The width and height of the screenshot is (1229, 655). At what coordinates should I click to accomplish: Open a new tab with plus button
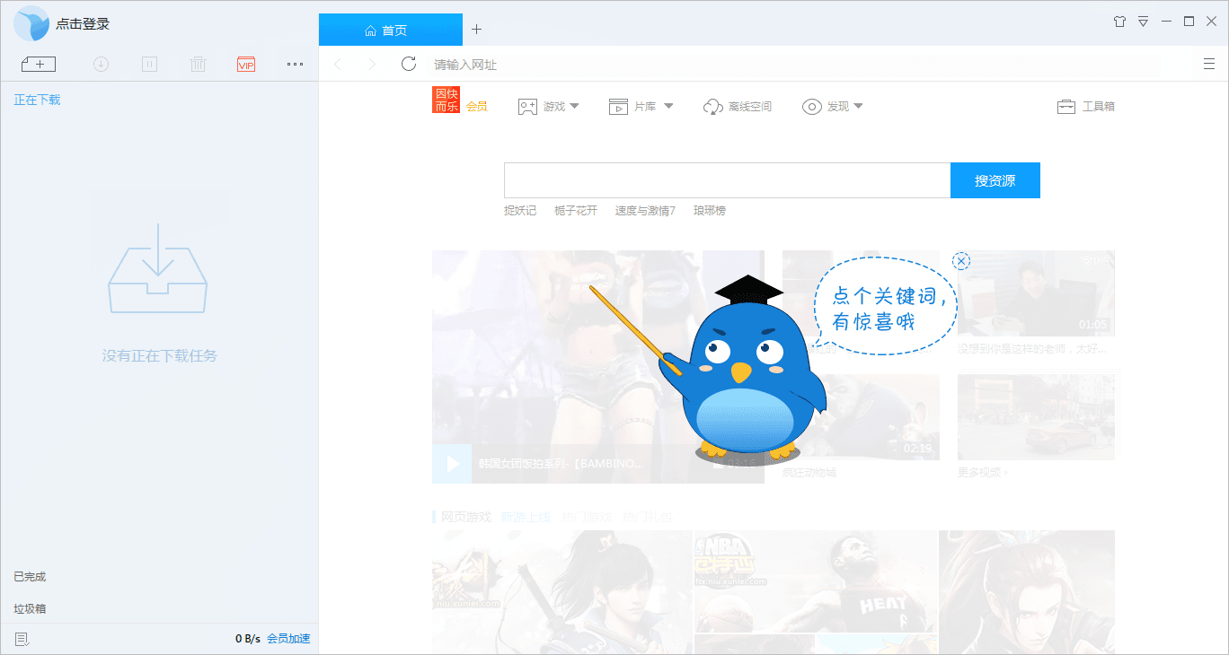pos(477,30)
